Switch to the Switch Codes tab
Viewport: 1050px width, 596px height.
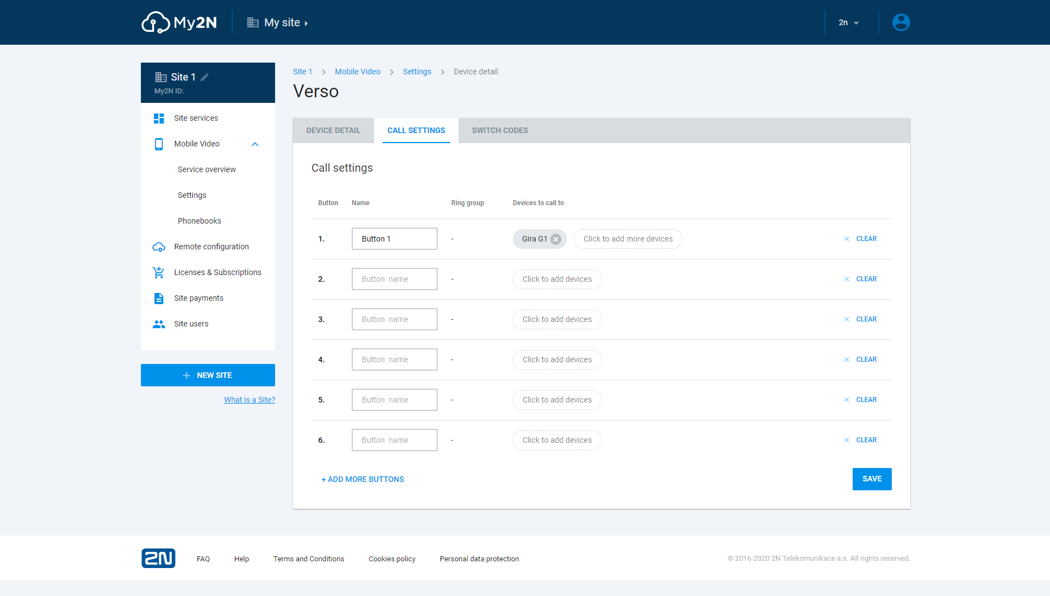(x=500, y=131)
